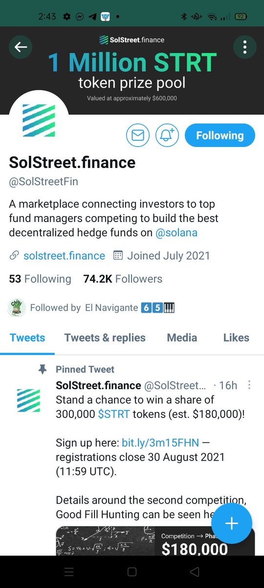Image resolution: width=264 pixels, height=588 pixels.
Task: Open the three-dot profile options menu
Action: coord(244,47)
